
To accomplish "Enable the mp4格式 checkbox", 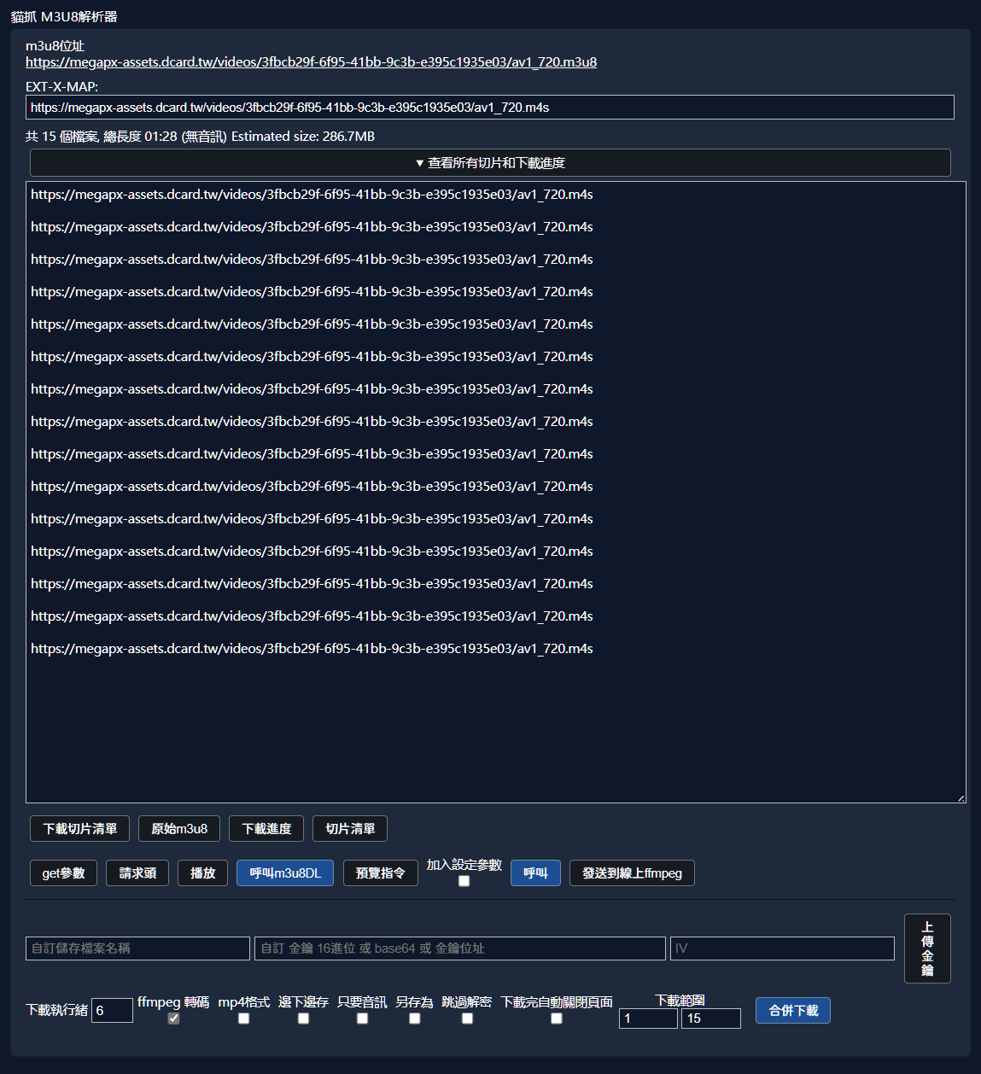I will point(243,1018).
